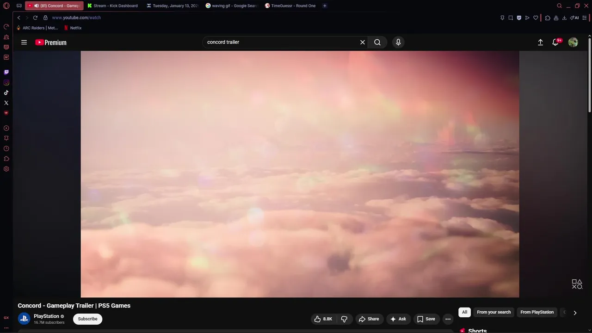This screenshot has height=333, width=592.
Task: Open the downloads icon in the toolbar
Action: click(564, 18)
